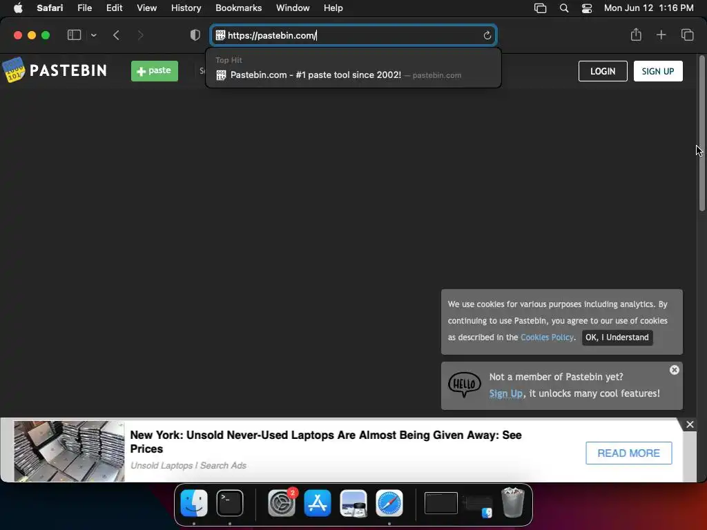Open the Help menu
Image resolution: width=707 pixels, height=530 pixels.
point(333,8)
